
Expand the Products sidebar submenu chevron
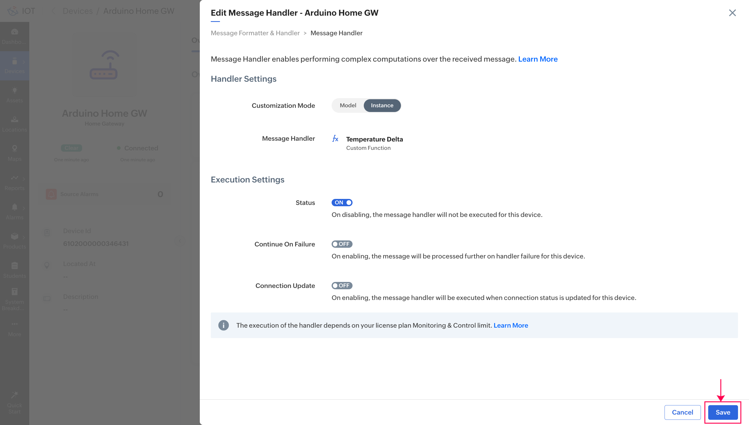click(24, 237)
